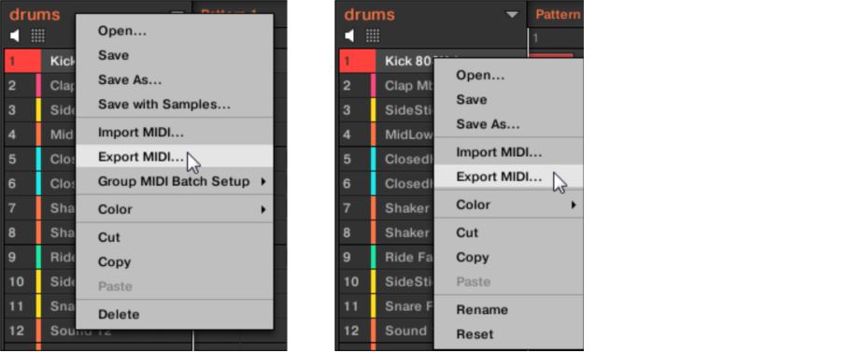Click the speaker icon in right drums panel
This screenshot has height=353, width=850.
click(x=349, y=36)
